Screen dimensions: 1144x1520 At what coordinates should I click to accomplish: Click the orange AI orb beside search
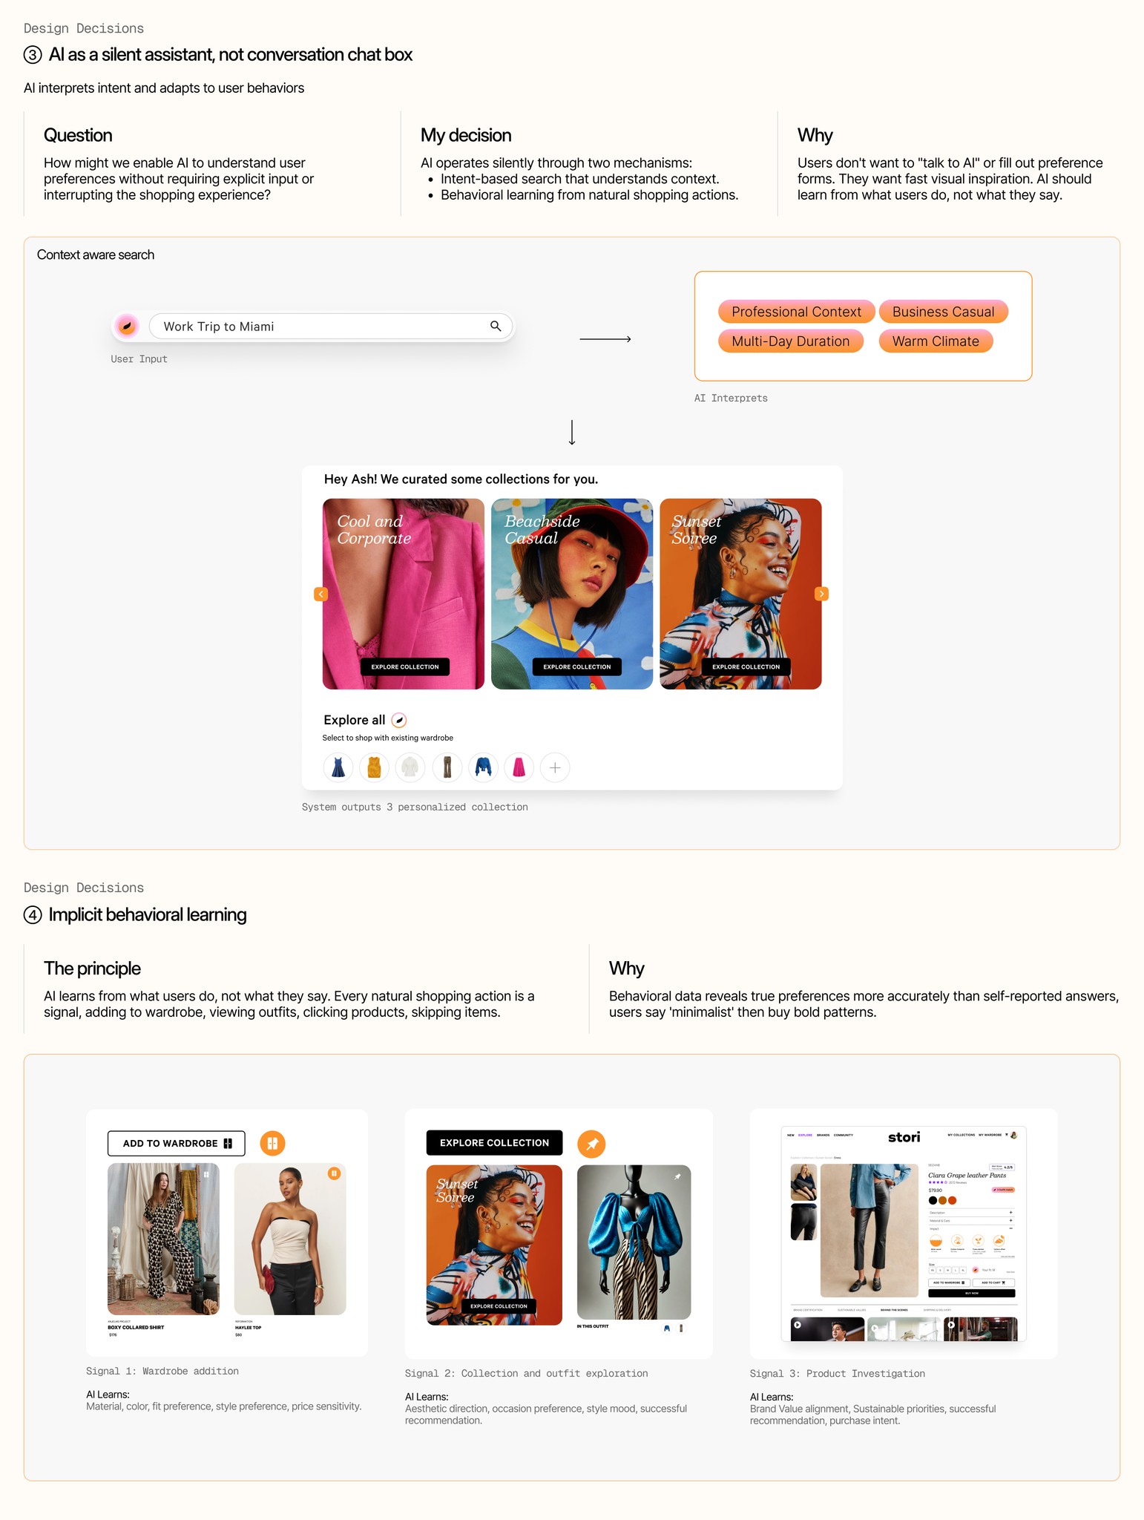[127, 326]
